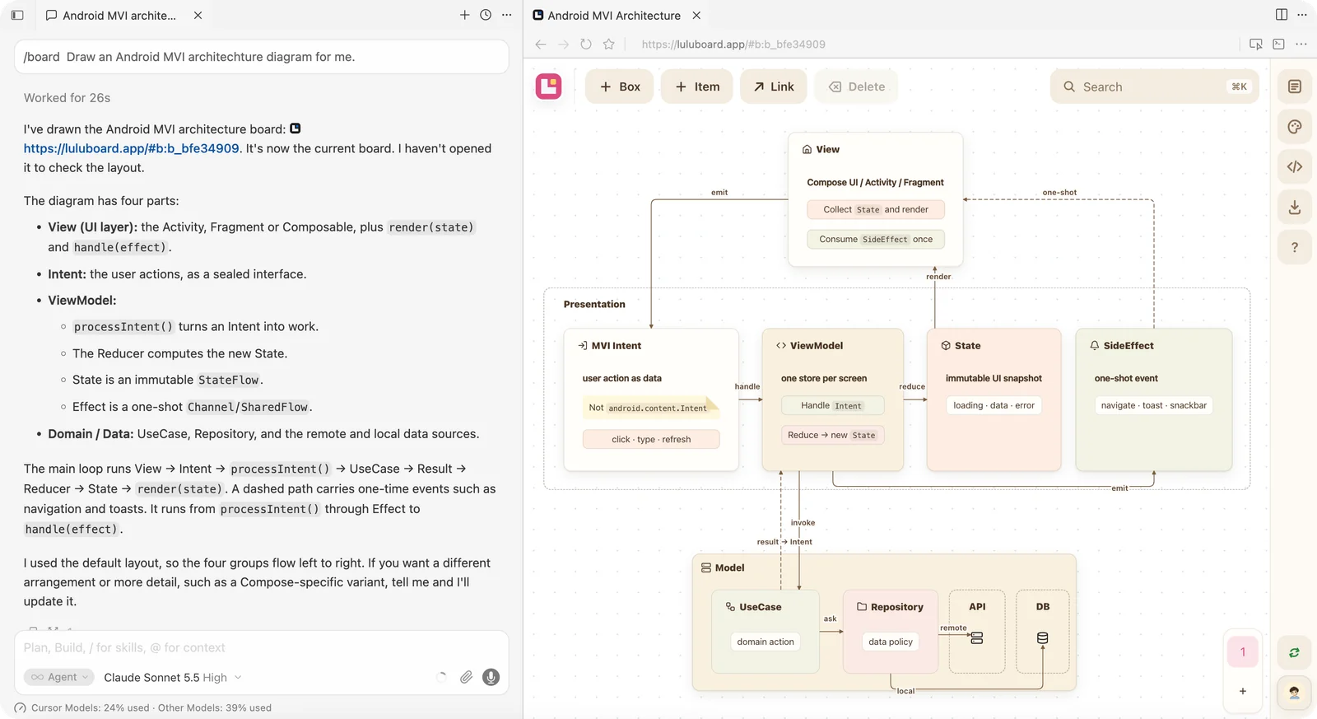This screenshot has width=1317, height=719.
Task: Click the download export icon
Action: [x=1295, y=207]
